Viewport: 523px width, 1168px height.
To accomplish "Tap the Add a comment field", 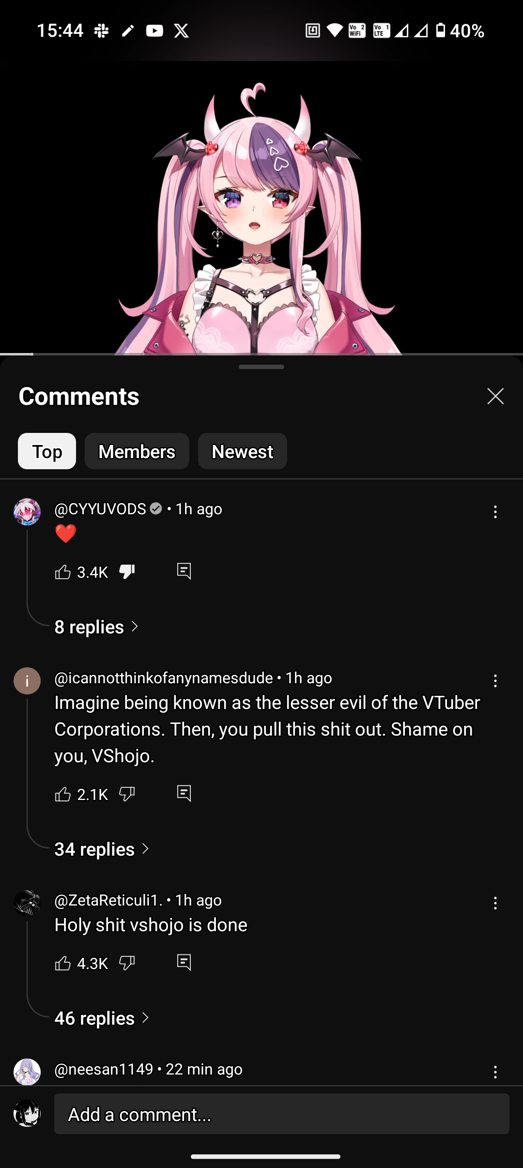I will tap(282, 1114).
